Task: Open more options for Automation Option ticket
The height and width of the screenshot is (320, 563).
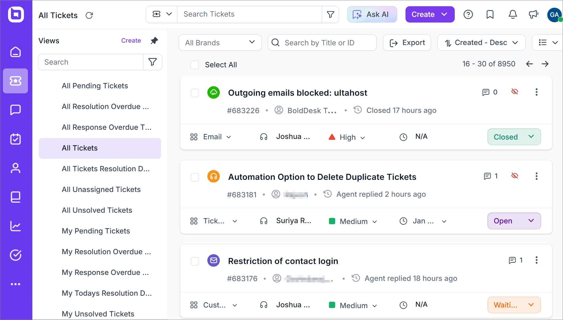Action: [x=536, y=176]
